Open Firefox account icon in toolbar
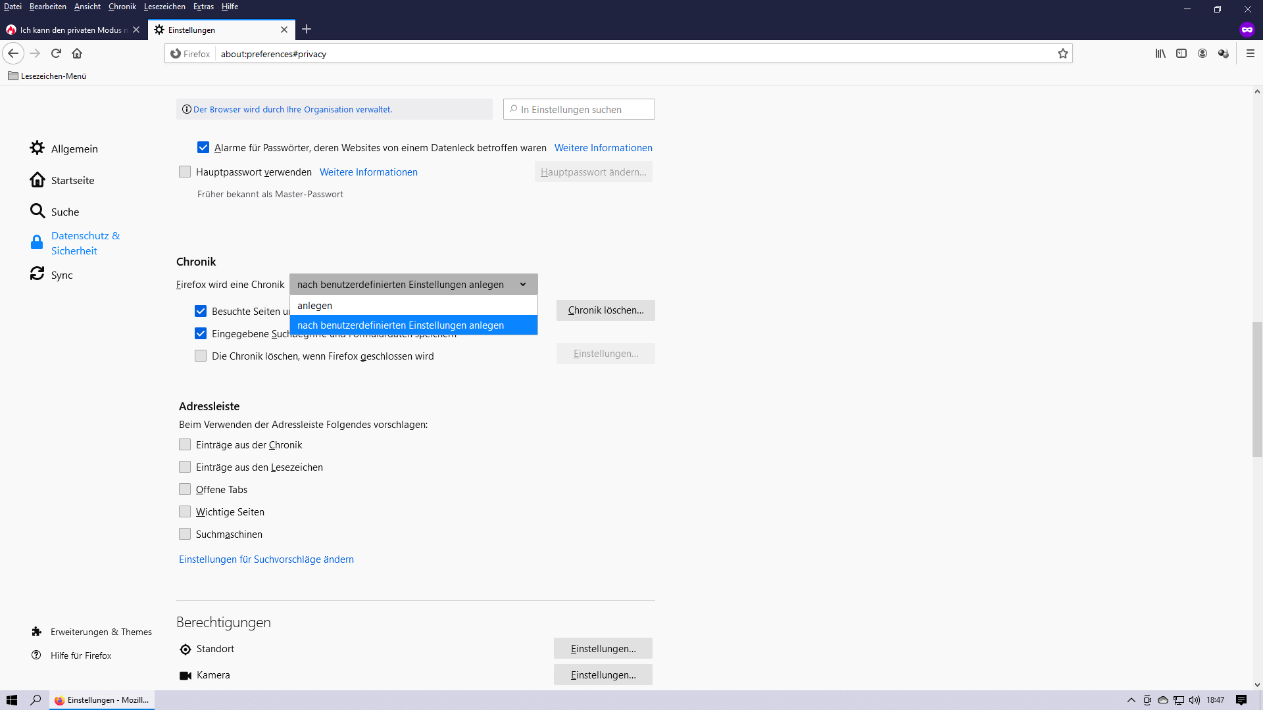 click(1202, 53)
